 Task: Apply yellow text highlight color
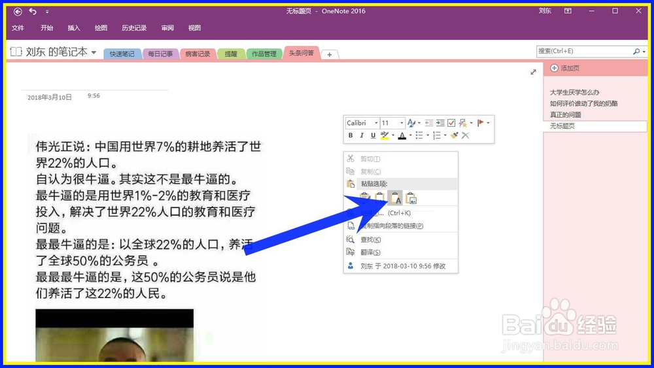coord(385,135)
